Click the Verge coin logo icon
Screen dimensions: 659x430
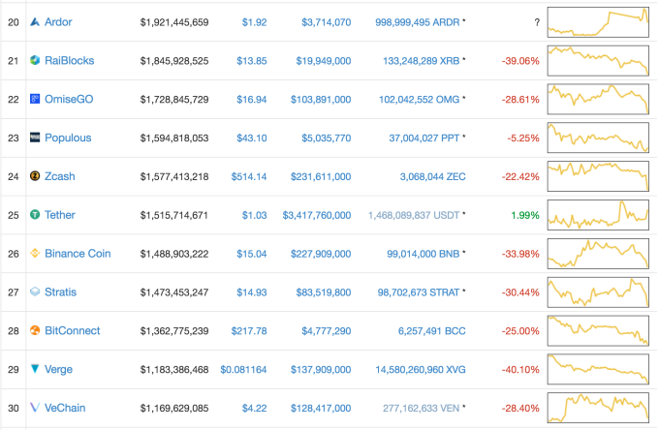click(x=35, y=369)
